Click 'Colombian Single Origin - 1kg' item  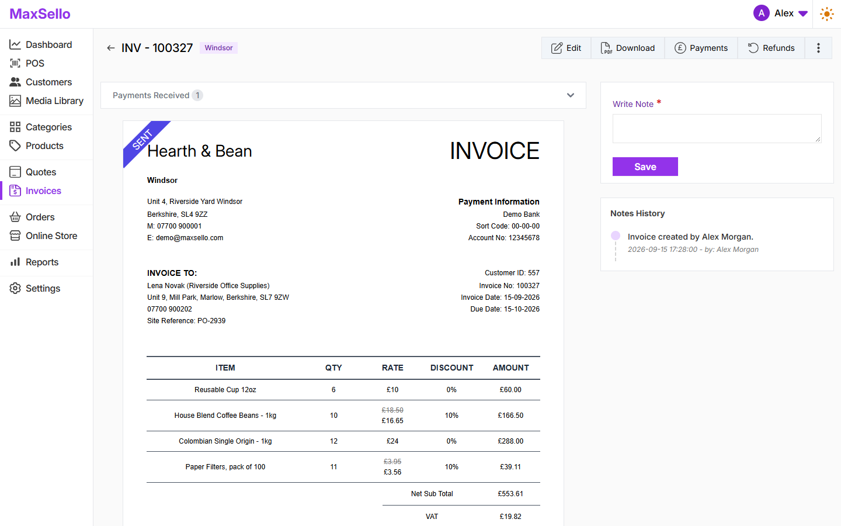coord(225,441)
